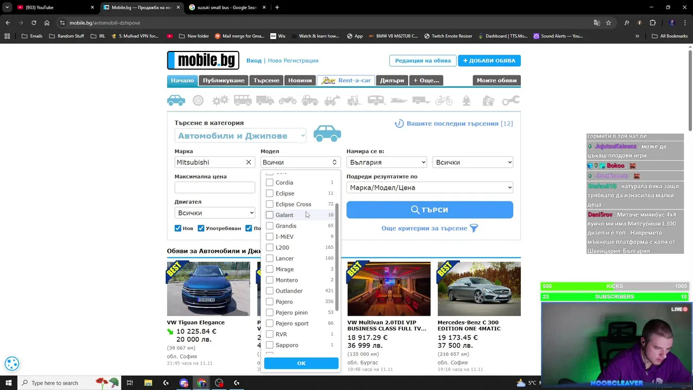Click the ДОБАВИ ОБЯВА button
This screenshot has width=693, height=390.
click(x=489, y=61)
